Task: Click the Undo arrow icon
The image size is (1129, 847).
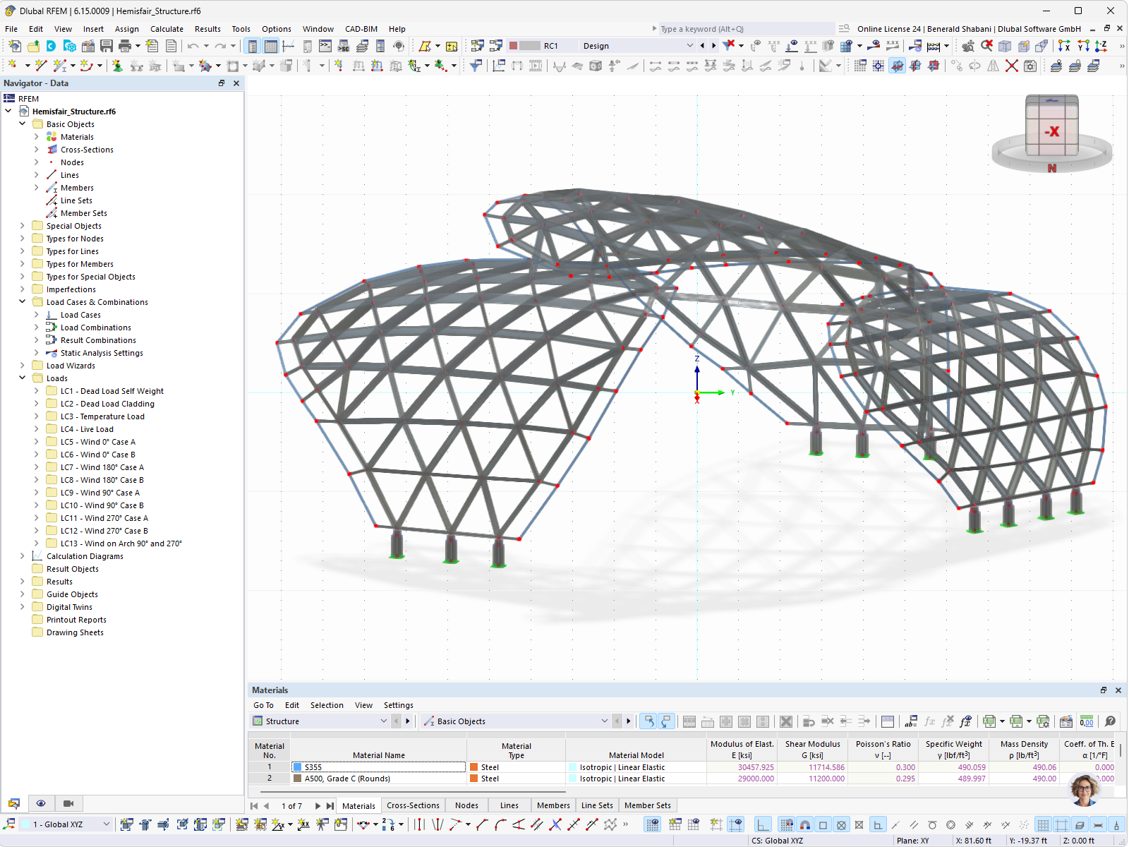Action: [x=193, y=46]
